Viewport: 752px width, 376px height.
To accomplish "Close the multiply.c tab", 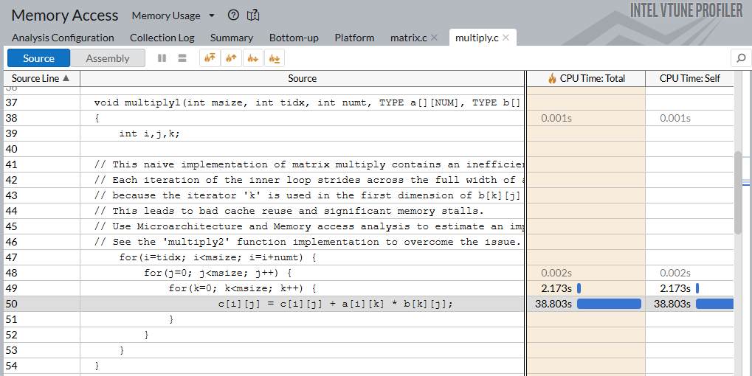I will point(506,38).
